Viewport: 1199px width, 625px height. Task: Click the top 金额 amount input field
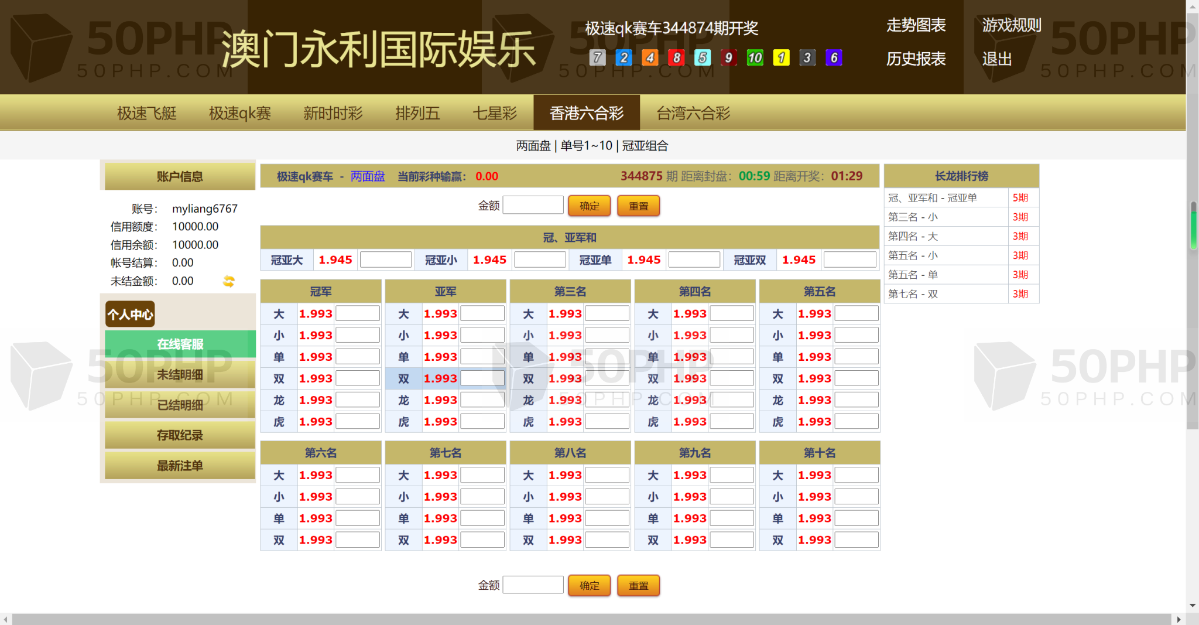tap(533, 206)
